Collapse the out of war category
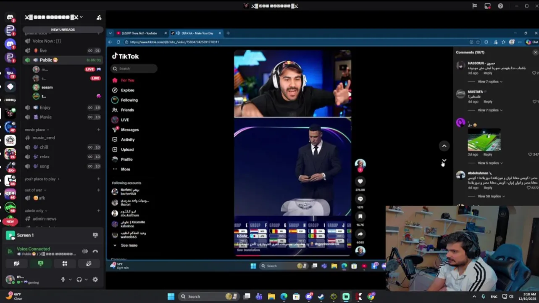539x303 pixels. (x=35, y=190)
